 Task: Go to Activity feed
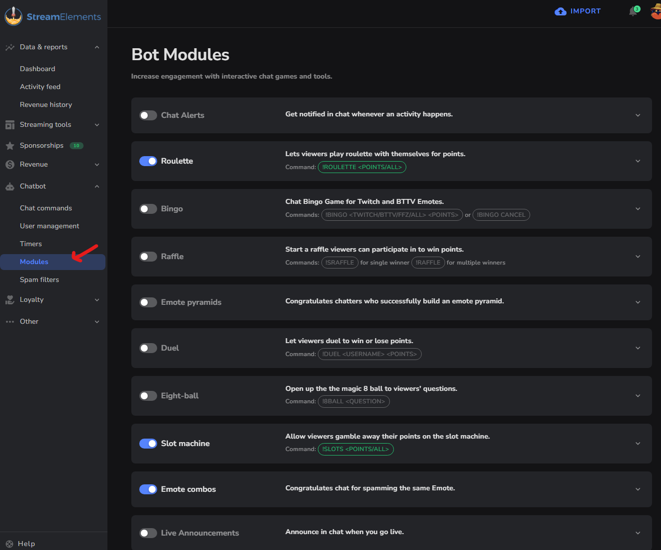[40, 87]
